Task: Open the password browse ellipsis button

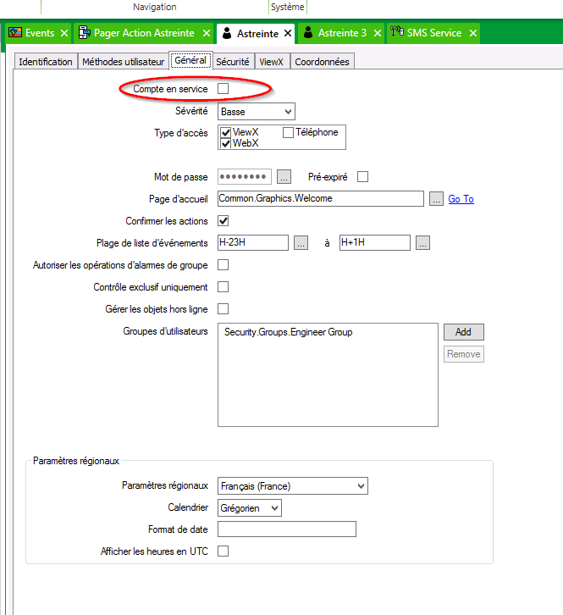Action: (x=284, y=177)
